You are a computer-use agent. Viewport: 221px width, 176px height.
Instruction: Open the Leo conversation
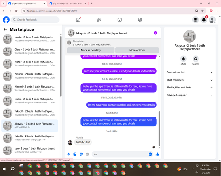tap(30, 150)
